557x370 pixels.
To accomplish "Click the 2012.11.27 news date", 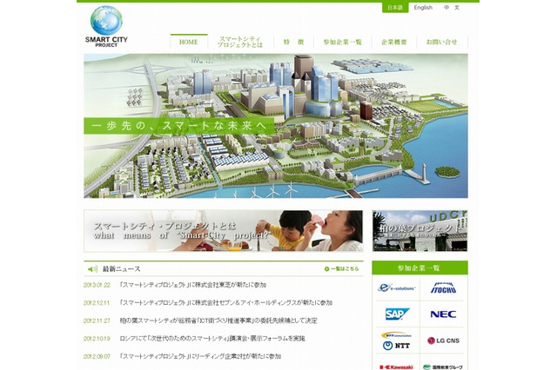I will [x=97, y=320].
